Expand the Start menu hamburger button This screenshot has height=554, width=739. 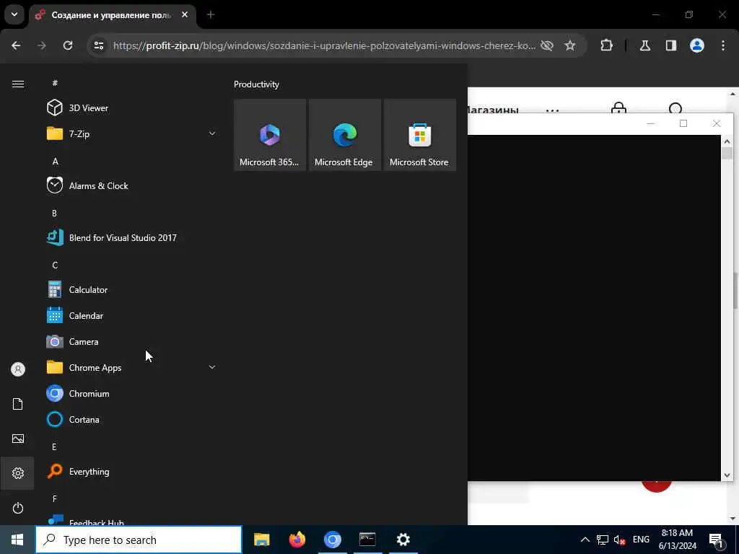pyautogui.click(x=18, y=84)
